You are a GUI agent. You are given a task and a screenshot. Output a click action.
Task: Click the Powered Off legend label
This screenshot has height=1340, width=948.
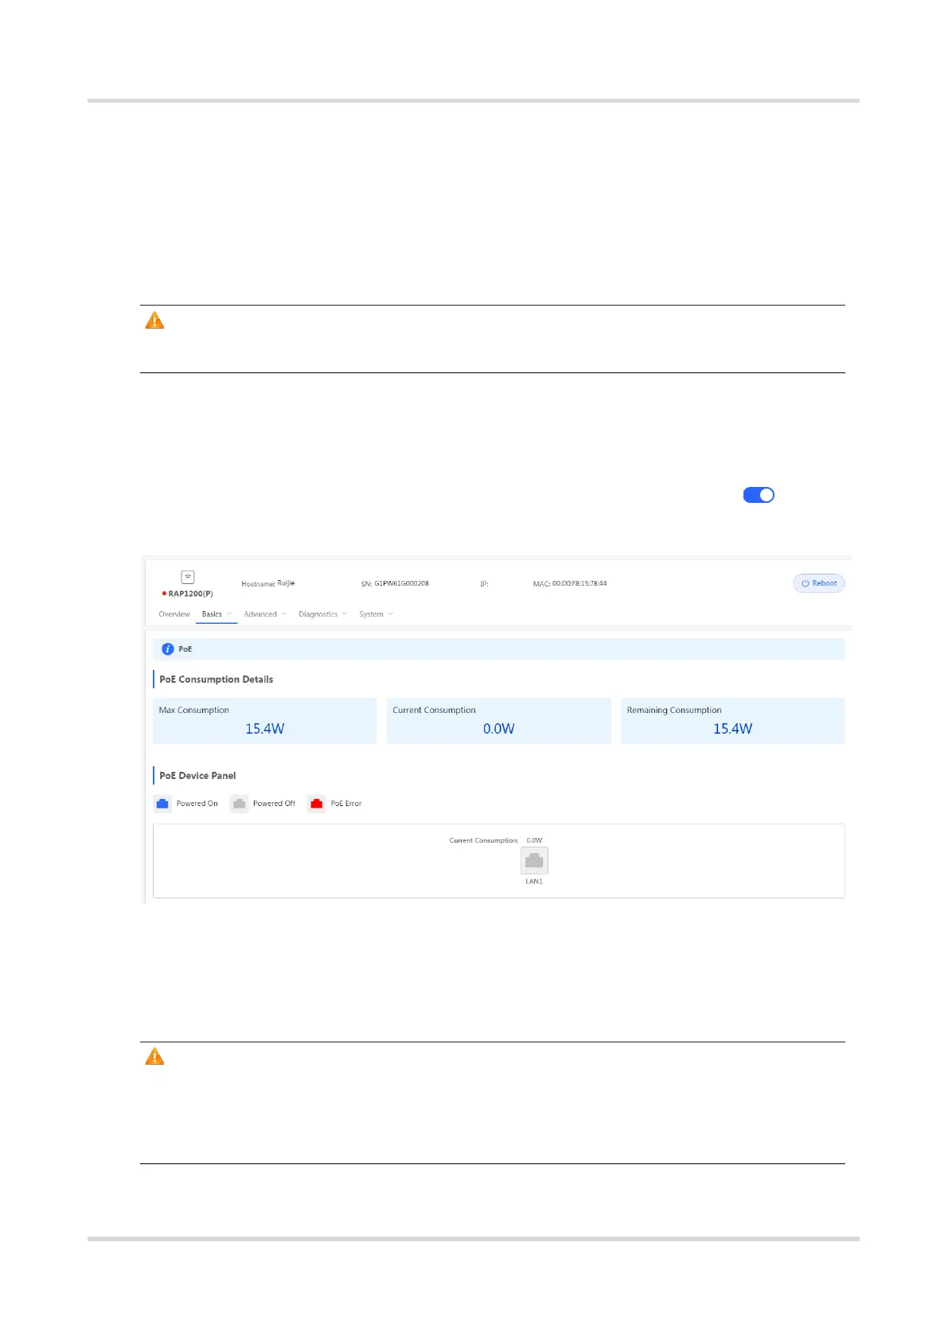point(274,804)
